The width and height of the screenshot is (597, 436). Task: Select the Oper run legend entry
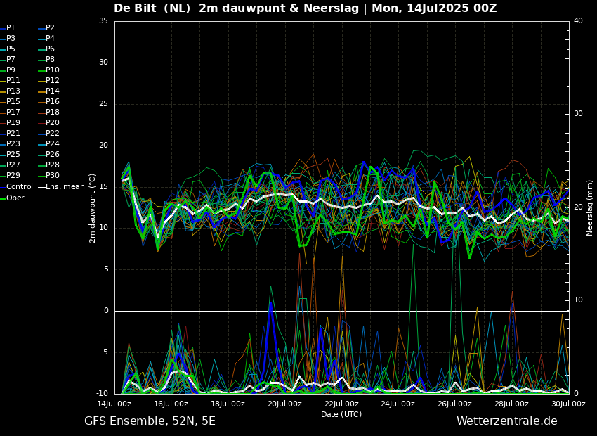click(x=12, y=198)
